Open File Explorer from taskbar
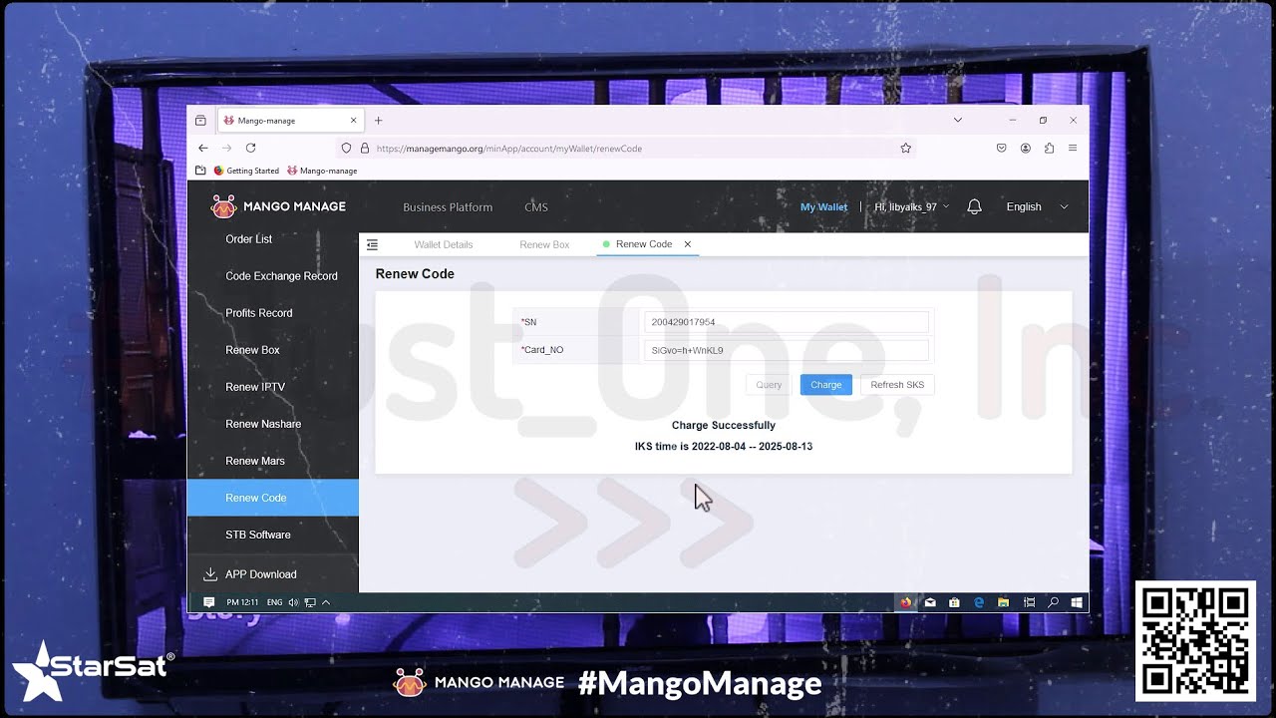 coord(1004,602)
